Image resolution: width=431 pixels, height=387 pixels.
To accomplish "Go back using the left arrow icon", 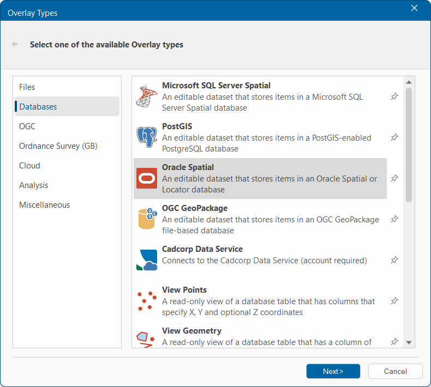I will click(15, 44).
